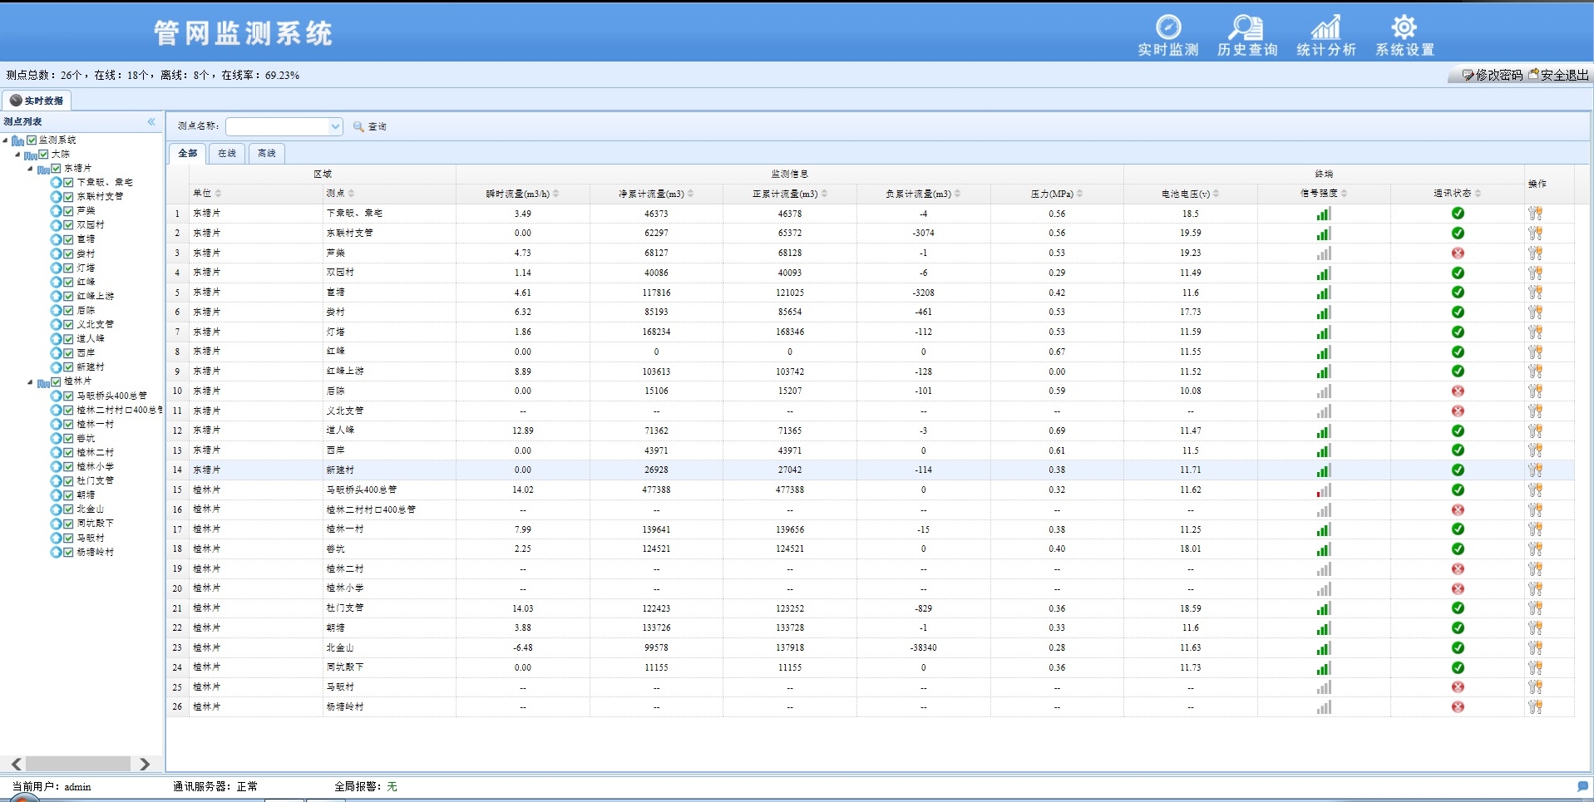Click the red status icon in row 16
The width and height of the screenshot is (1594, 802).
point(1458,509)
